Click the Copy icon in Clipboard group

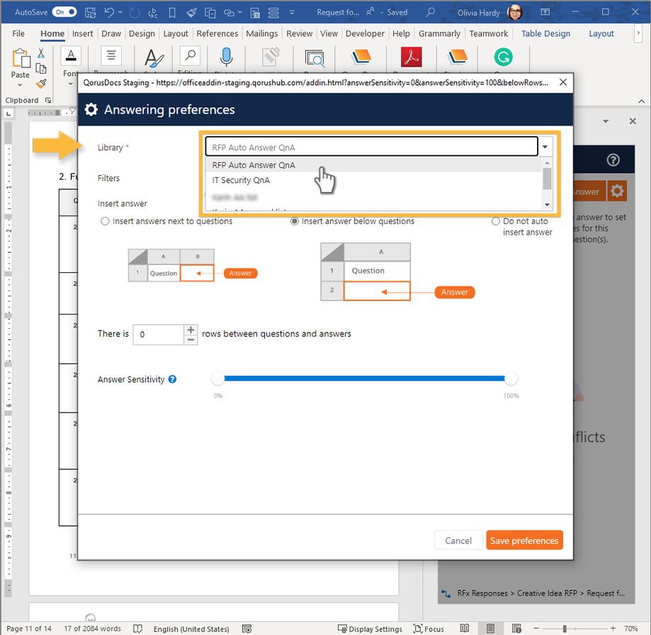click(41, 68)
